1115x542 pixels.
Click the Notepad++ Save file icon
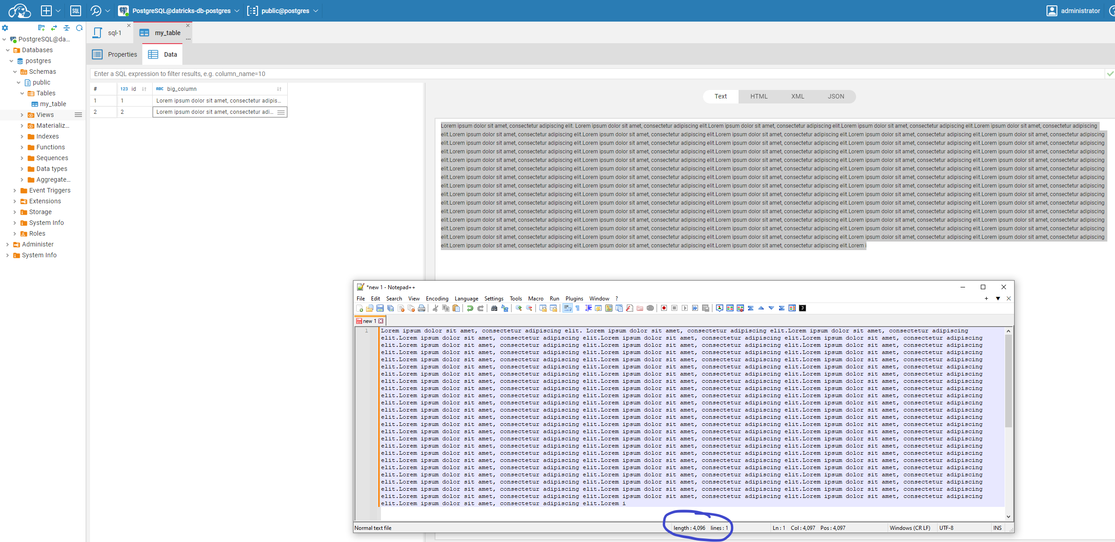pos(380,308)
